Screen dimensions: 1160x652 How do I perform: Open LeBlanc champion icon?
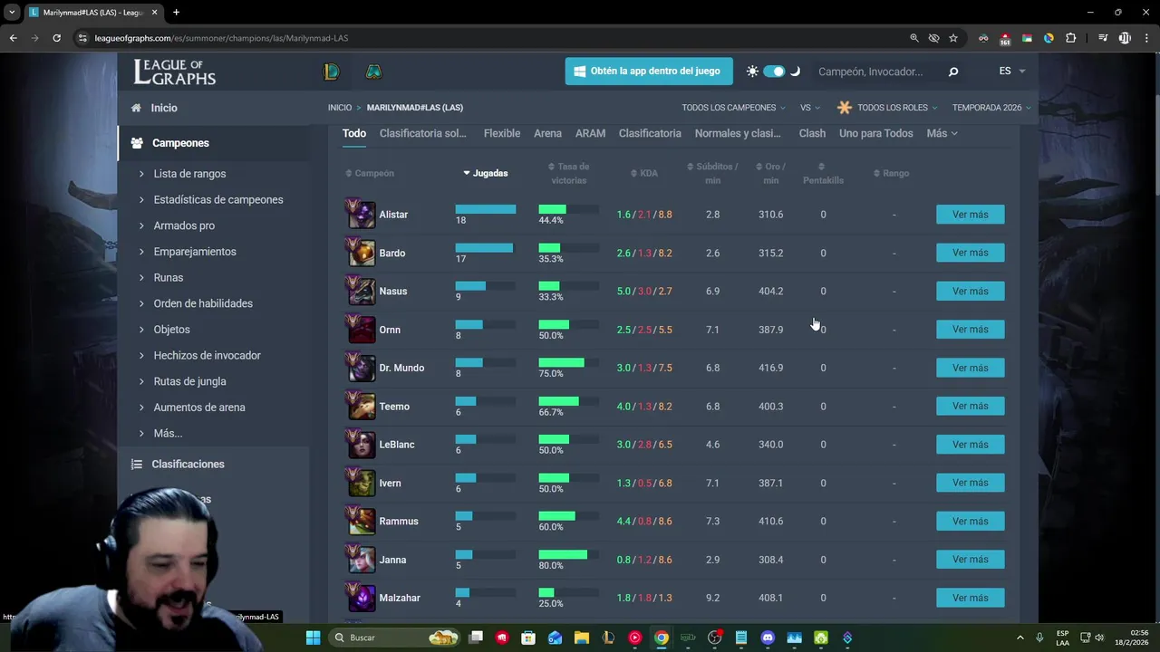tap(361, 445)
